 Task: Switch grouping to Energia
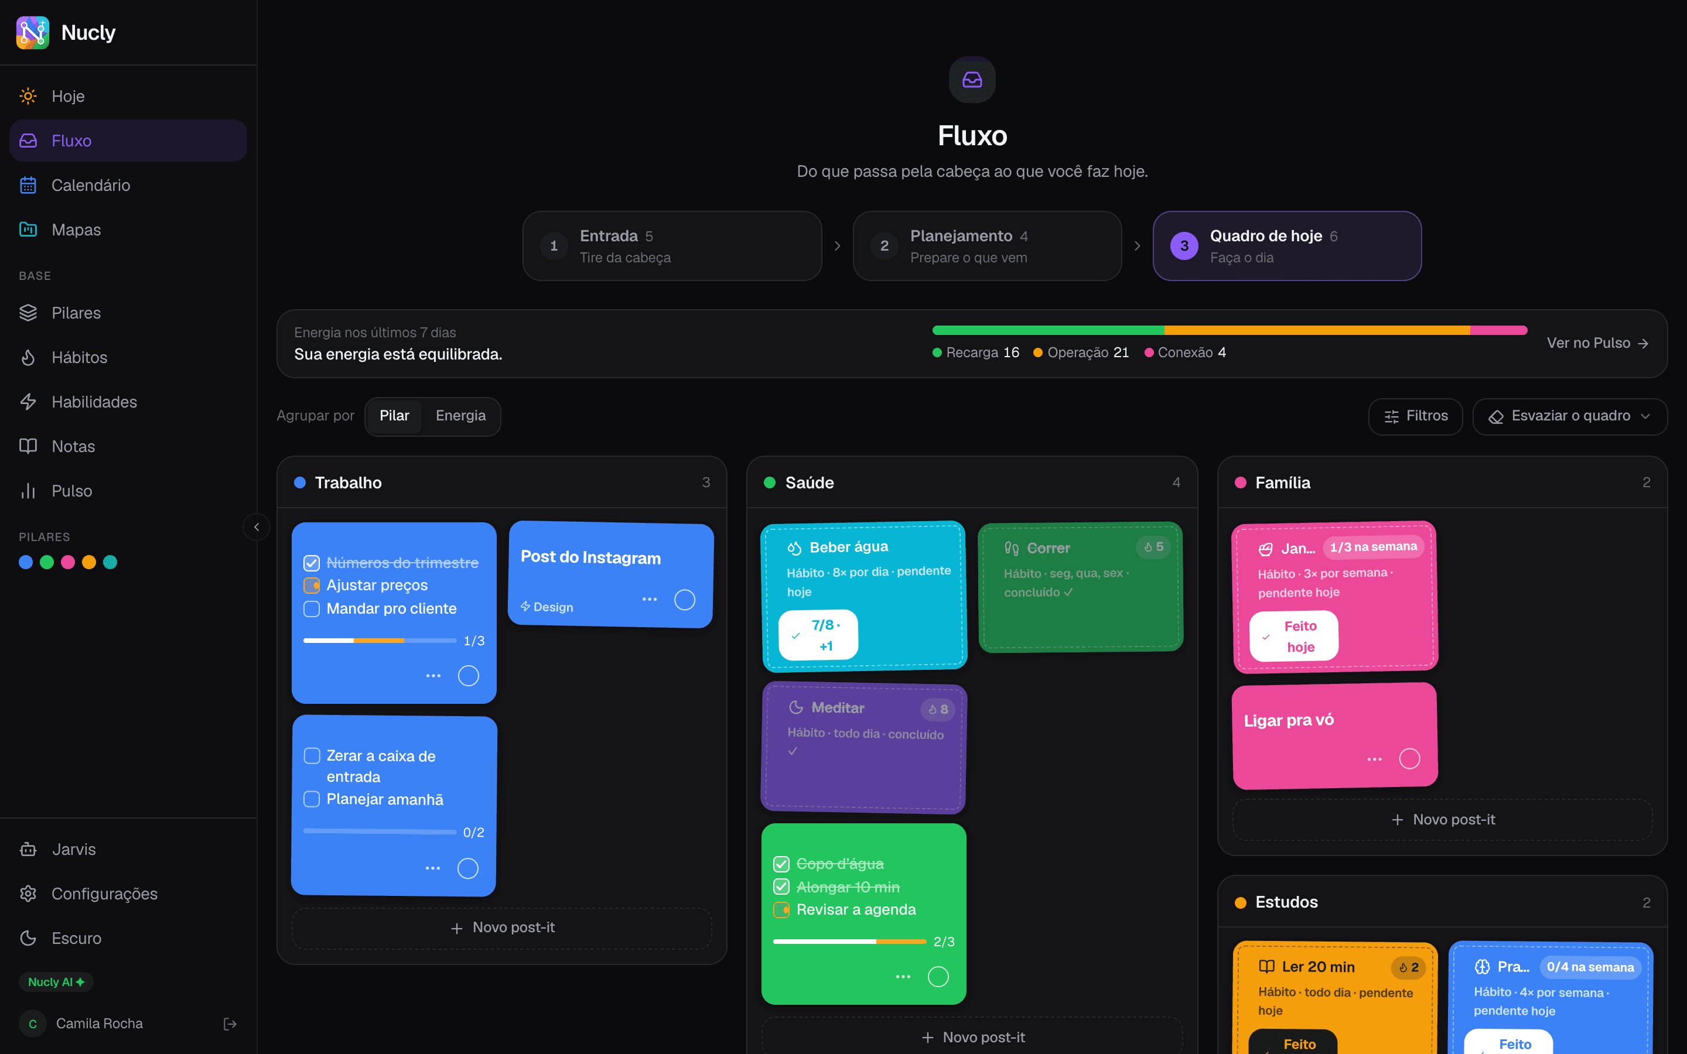point(460,416)
